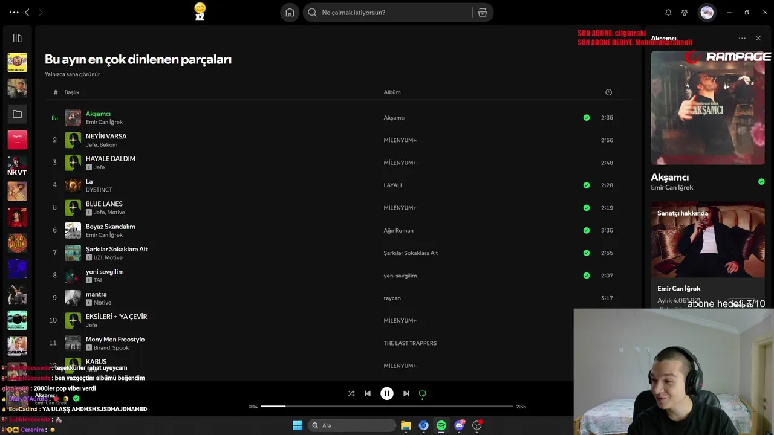Open the user profile avatar

[x=707, y=13]
